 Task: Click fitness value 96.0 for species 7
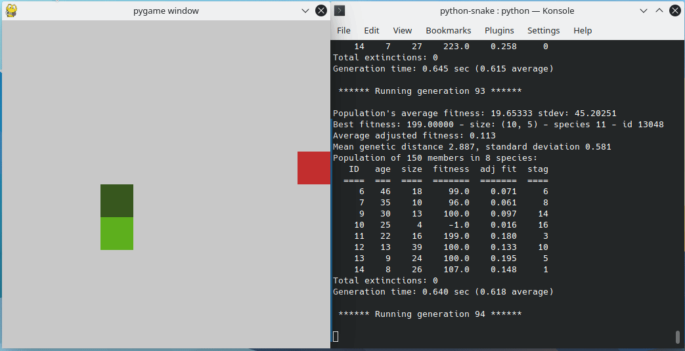(458, 203)
